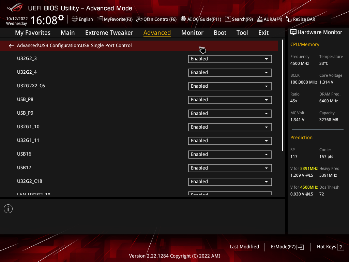
Task: Open the Exit tab
Action: [263, 33]
